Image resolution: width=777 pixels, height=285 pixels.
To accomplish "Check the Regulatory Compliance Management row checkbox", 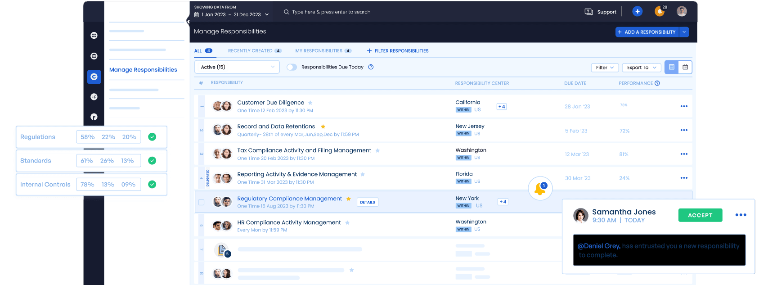I will tap(201, 202).
